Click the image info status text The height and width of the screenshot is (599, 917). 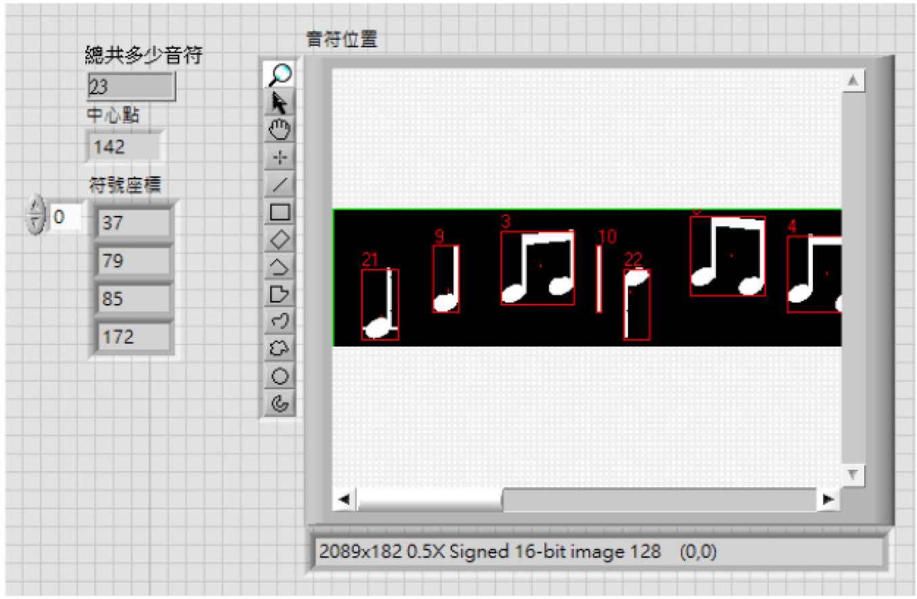click(518, 552)
